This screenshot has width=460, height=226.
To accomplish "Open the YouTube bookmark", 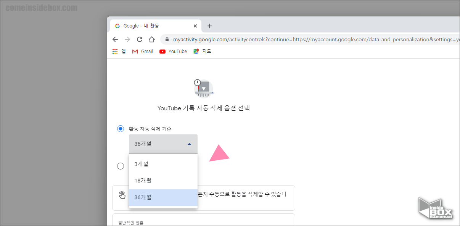I will 173,51.
